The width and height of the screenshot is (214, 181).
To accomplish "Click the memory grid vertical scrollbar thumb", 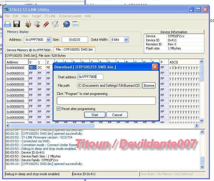I will (202, 73).
